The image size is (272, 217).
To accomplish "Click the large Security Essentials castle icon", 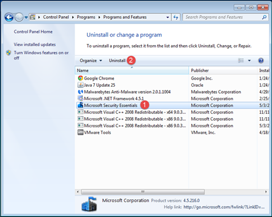I will (x=89, y=204).
